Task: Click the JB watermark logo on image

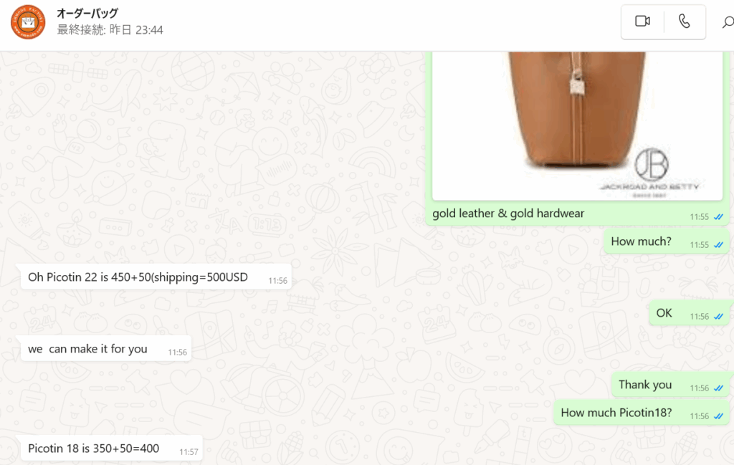Action: click(651, 164)
